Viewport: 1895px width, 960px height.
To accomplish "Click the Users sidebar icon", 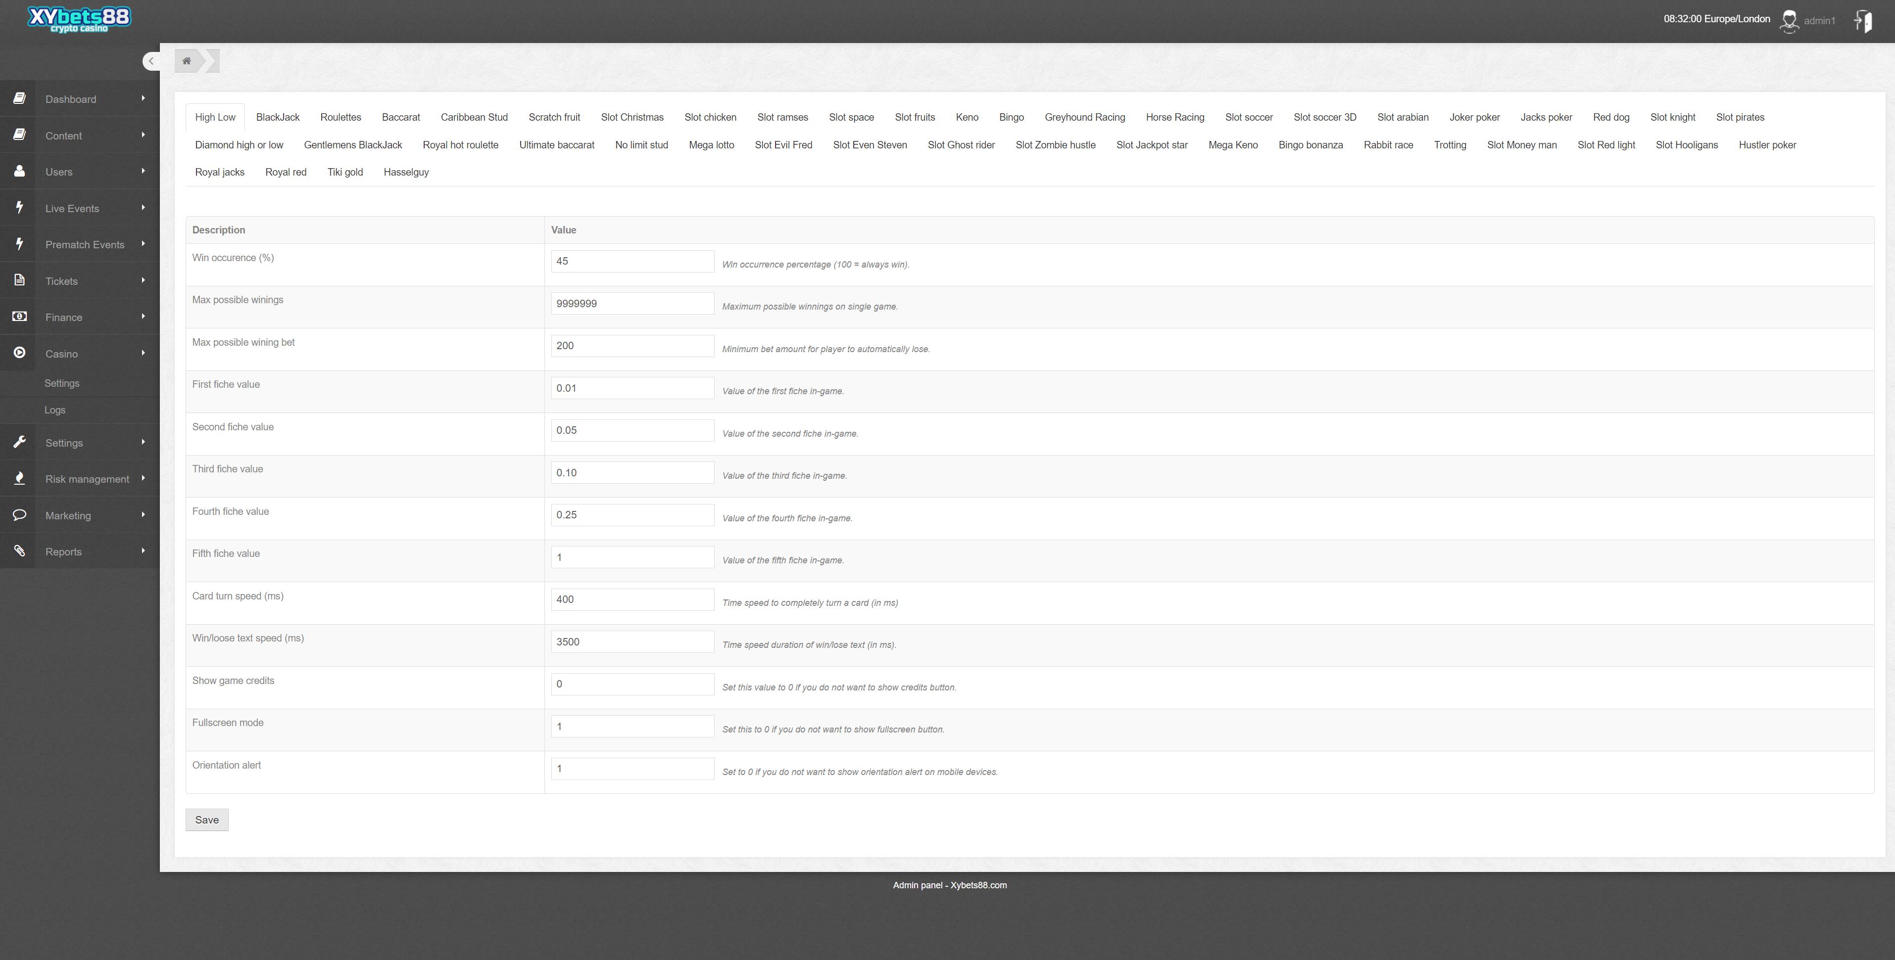I will tap(18, 170).
